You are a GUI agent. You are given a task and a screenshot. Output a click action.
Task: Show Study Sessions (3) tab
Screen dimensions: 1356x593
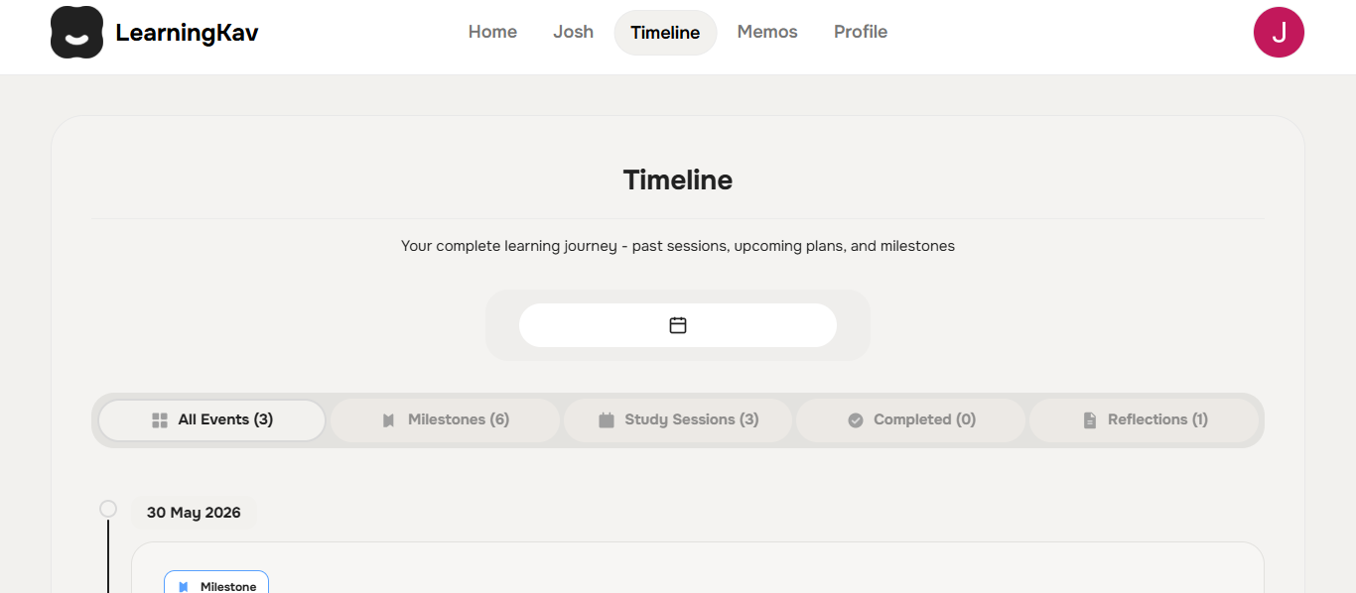coord(678,420)
